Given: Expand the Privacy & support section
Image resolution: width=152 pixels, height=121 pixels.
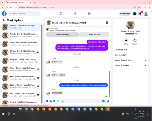Looking at the screenshot, I should coord(130,65).
